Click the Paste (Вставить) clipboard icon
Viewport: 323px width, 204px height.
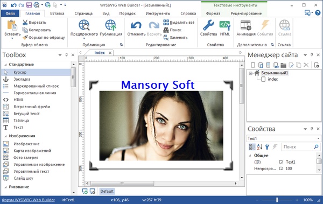[12, 25]
